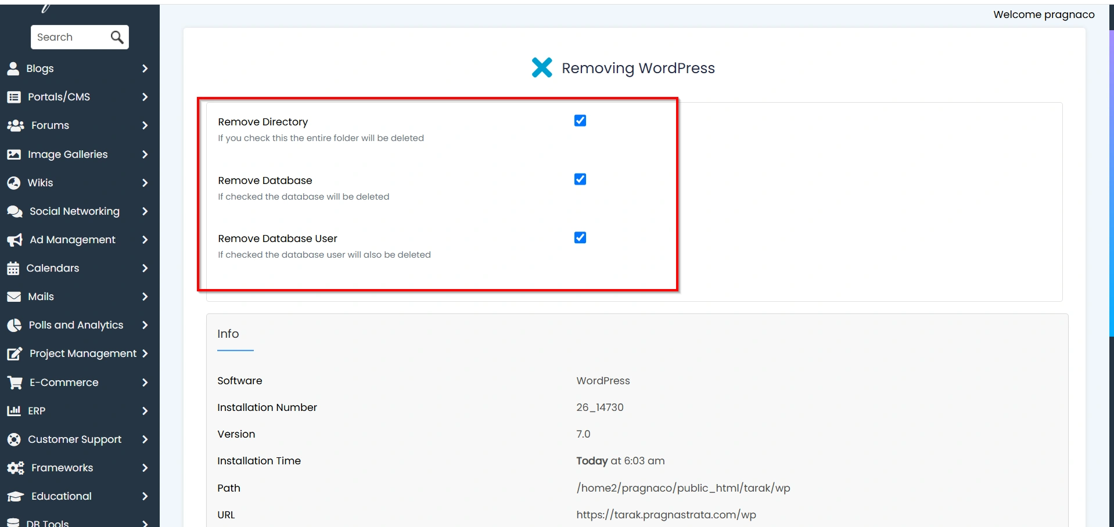Click the Image Galleries picture icon
The height and width of the screenshot is (527, 1114).
[x=14, y=154]
